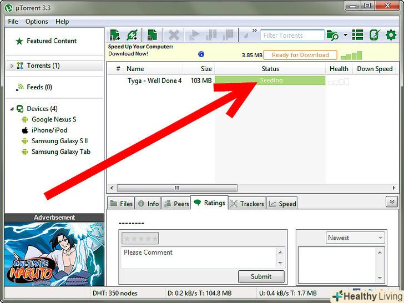404x303 pixels.
Task: Select Samsung Galaxy Tab device
Action: tap(61, 151)
